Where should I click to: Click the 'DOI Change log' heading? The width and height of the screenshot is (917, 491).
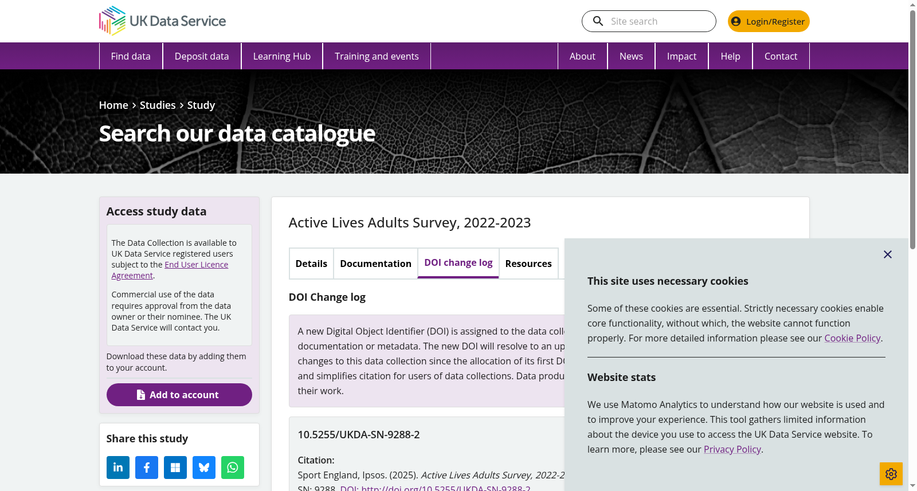pos(327,297)
